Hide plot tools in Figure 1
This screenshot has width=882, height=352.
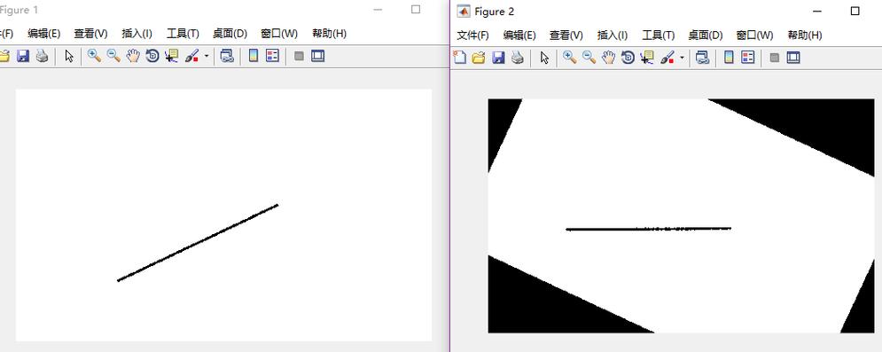pos(300,56)
